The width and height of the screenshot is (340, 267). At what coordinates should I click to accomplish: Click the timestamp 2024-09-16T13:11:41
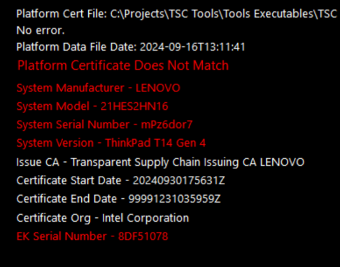coord(193,47)
